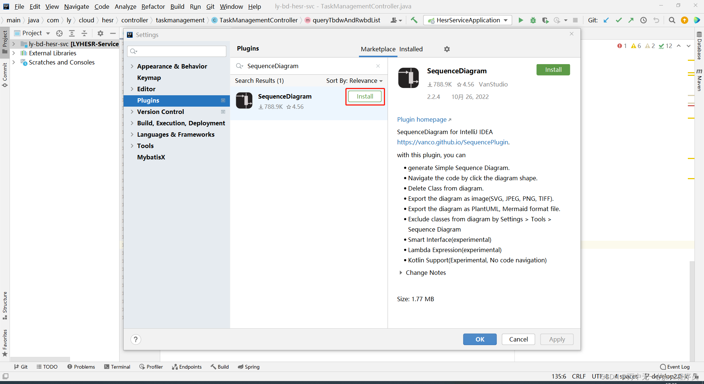
Task: Click Collapse All icon in Project panel
Action: pyautogui.click(x=84, y=33)
